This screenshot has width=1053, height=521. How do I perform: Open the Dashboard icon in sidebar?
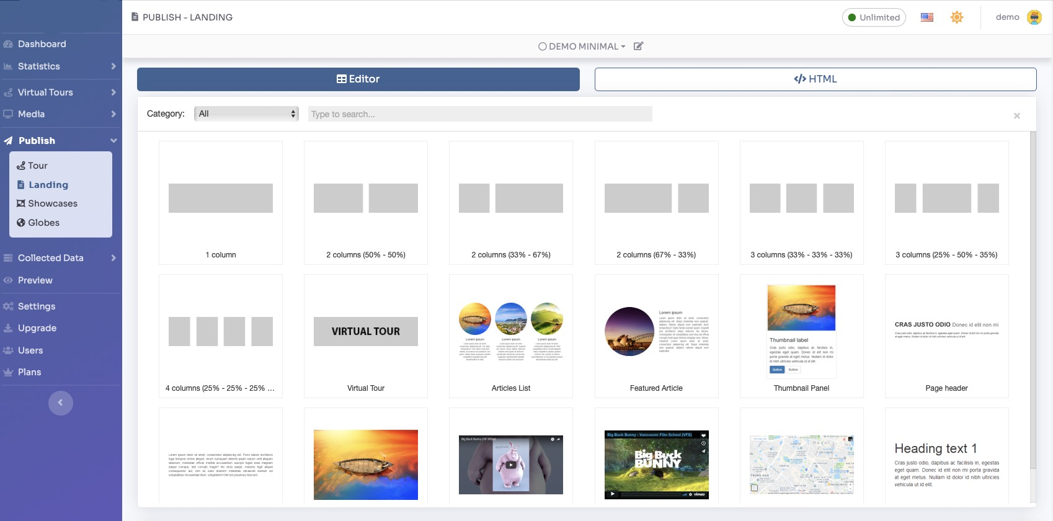(x=8, y=44)
